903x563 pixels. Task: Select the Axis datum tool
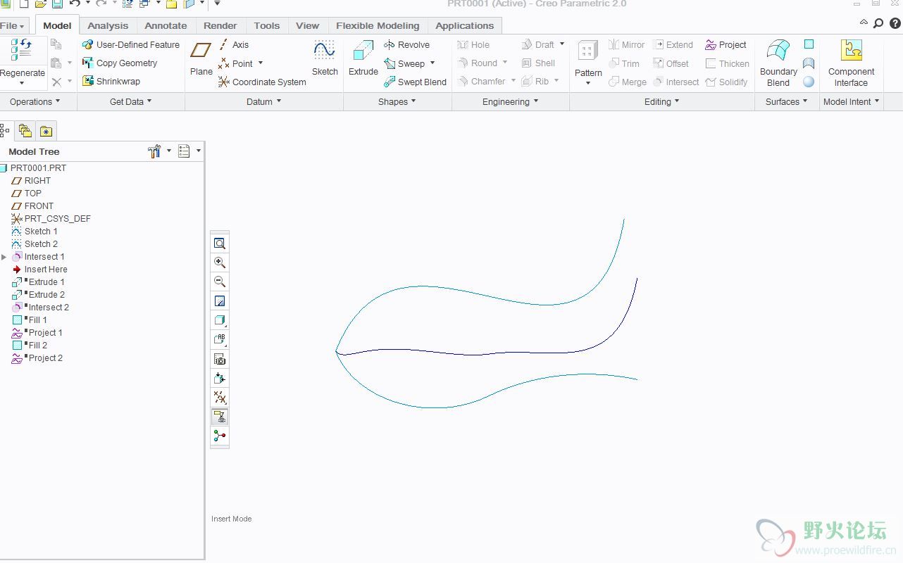tap(233, 44)
